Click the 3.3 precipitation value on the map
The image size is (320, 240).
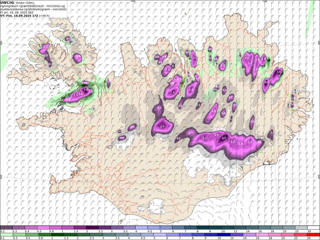tap(266, 82)
